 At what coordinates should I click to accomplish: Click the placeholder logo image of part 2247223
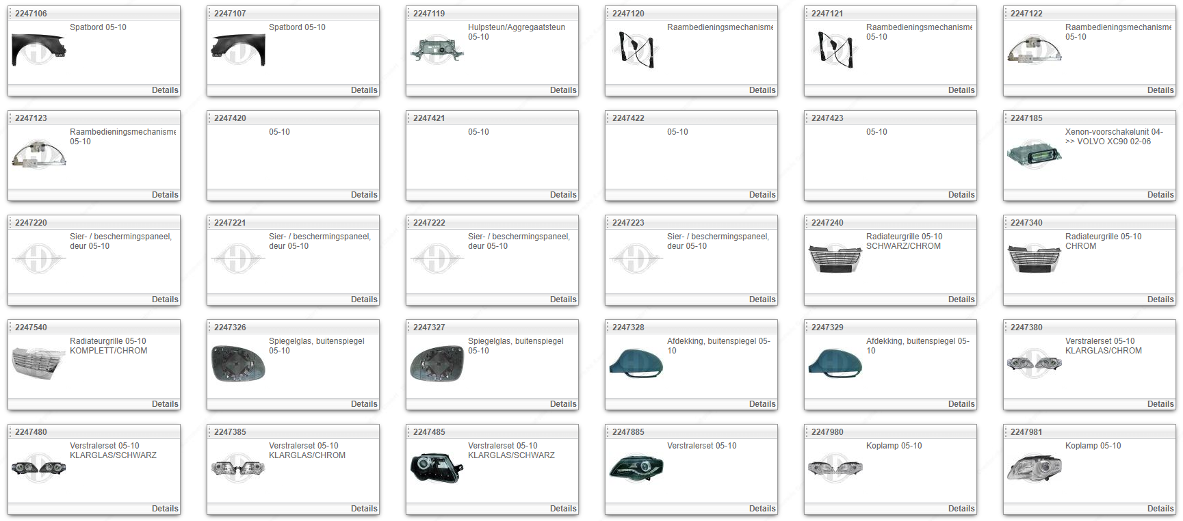click(636, 259)
